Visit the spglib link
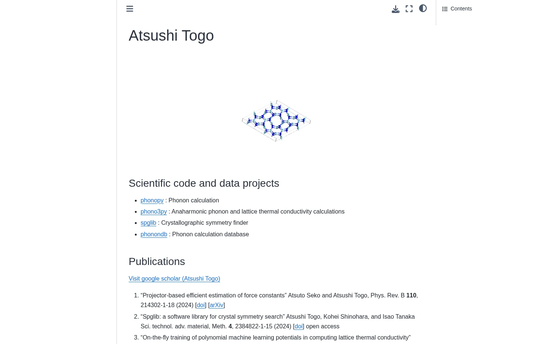Viewport: 549px width, 344px height. click(x=148, y=223)
